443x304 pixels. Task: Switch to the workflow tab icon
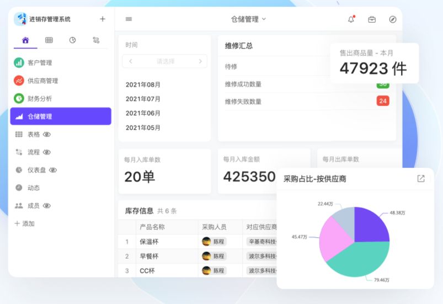pos(96,40)
